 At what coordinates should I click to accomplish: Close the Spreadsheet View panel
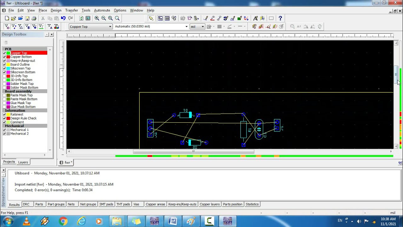tap(3, 170)
